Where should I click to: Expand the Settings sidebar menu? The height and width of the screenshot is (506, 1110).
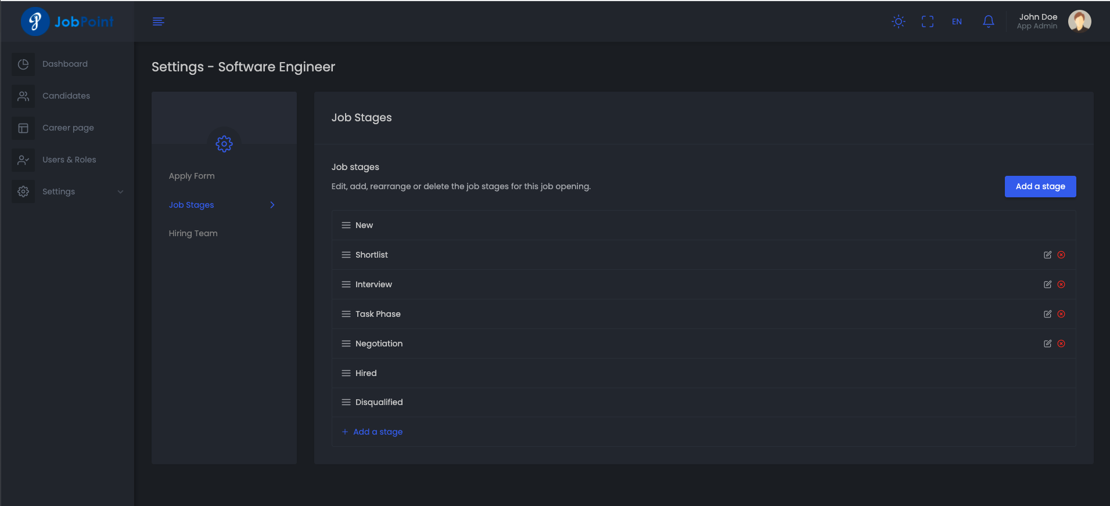pyautogui.click(x=67, y=191)
